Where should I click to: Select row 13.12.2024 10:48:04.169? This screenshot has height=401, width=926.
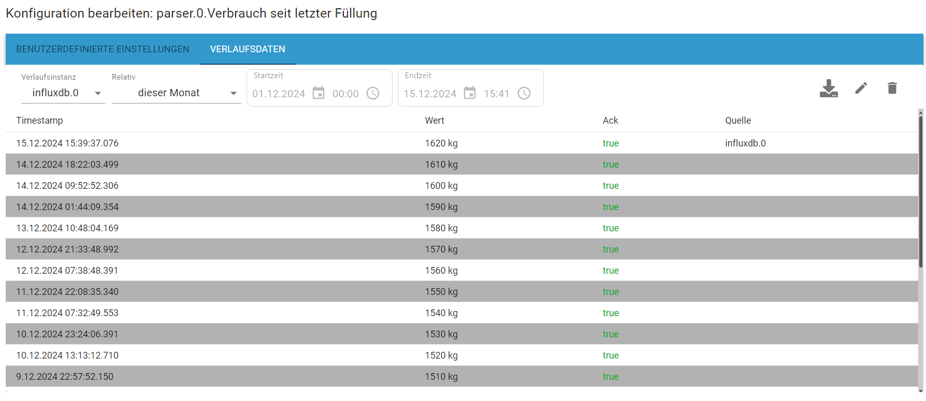pos(462,228)
